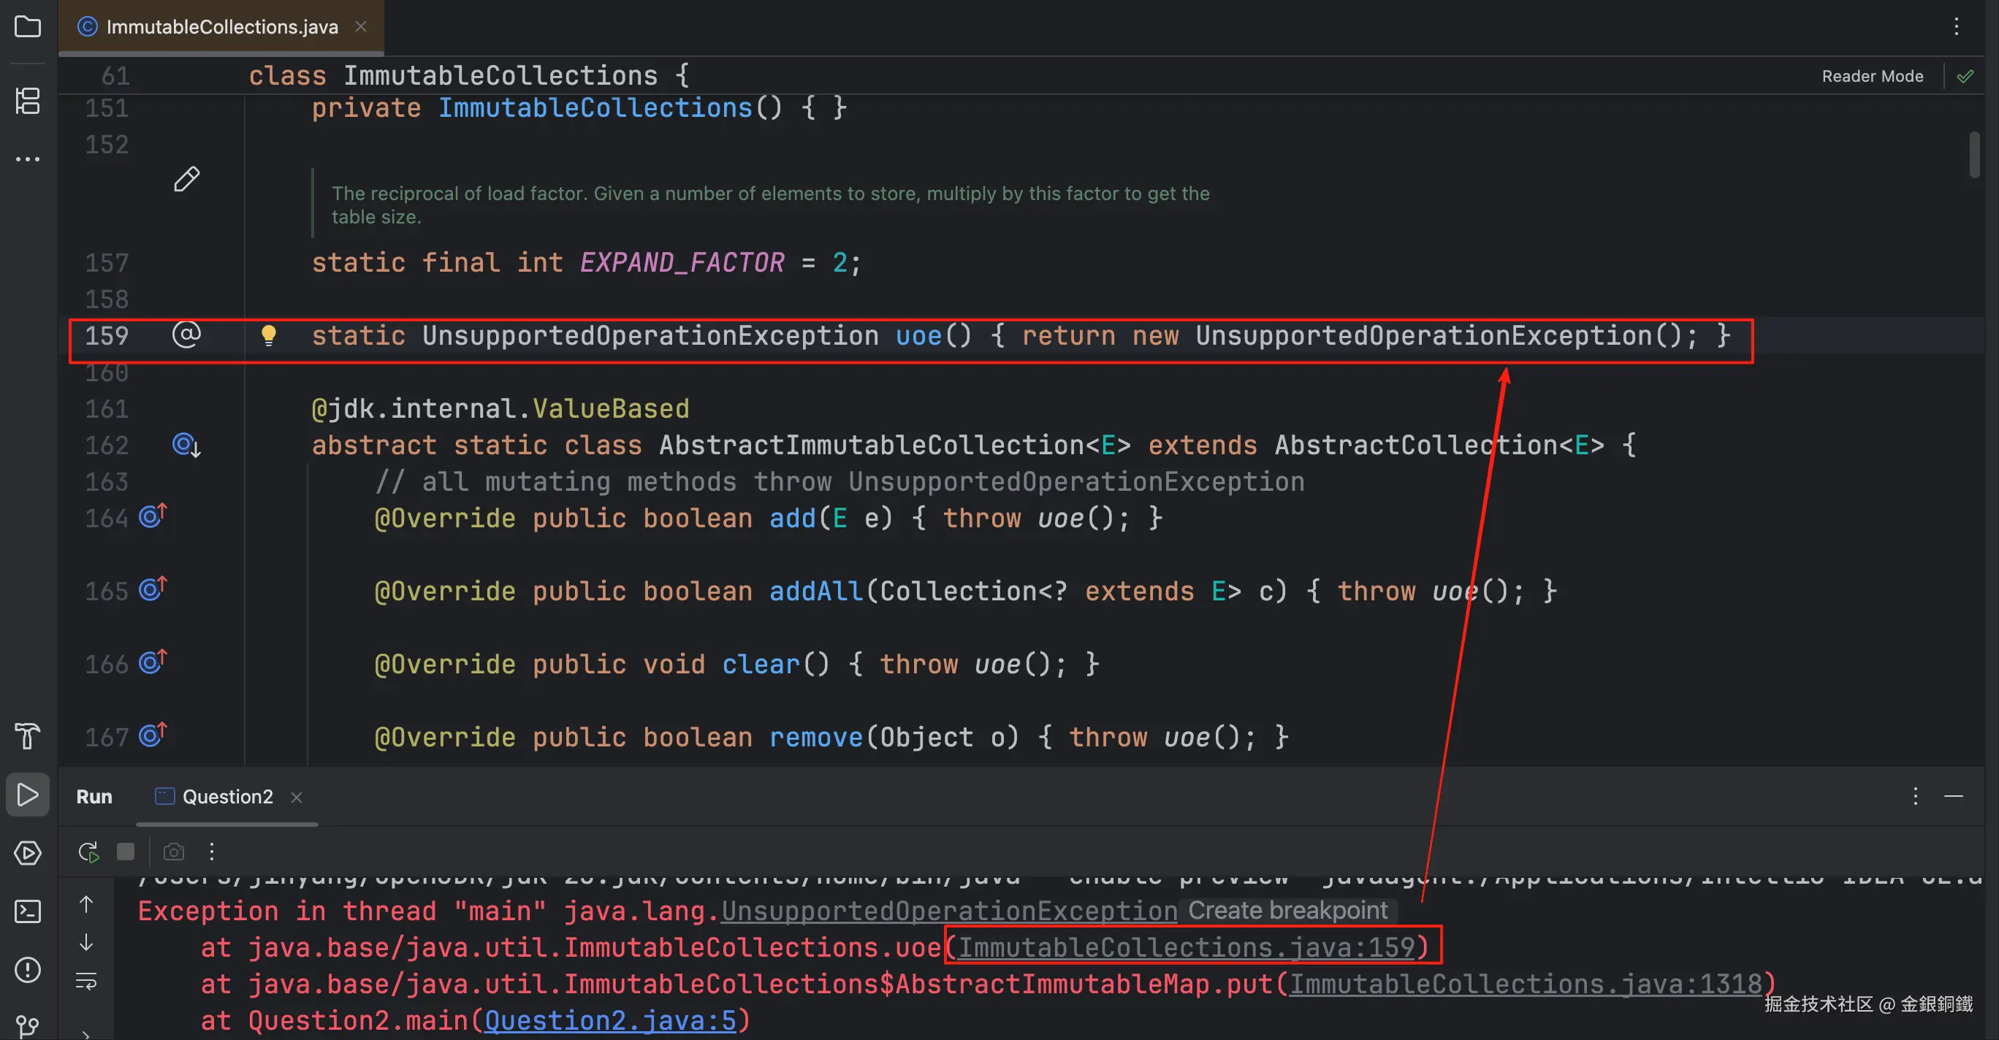Select the ImmutableCollections.java editor tab

(221, 27)
